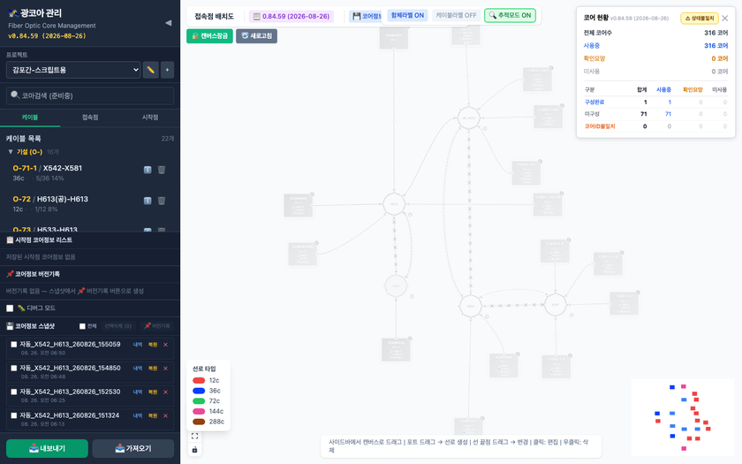Open the 감포간-스크립트용 project dropdown

[73, 70]
